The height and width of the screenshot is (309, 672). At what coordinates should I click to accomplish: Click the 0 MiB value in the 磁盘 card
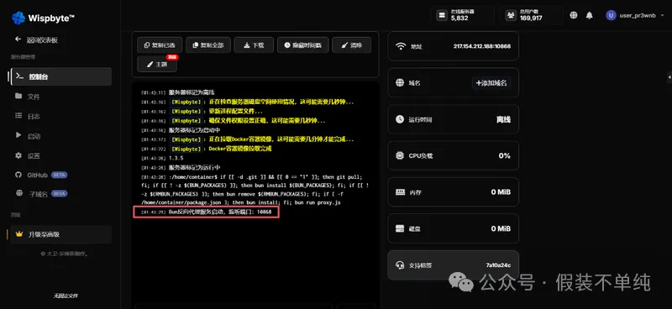pyautogui.click(x=501, y=229)
